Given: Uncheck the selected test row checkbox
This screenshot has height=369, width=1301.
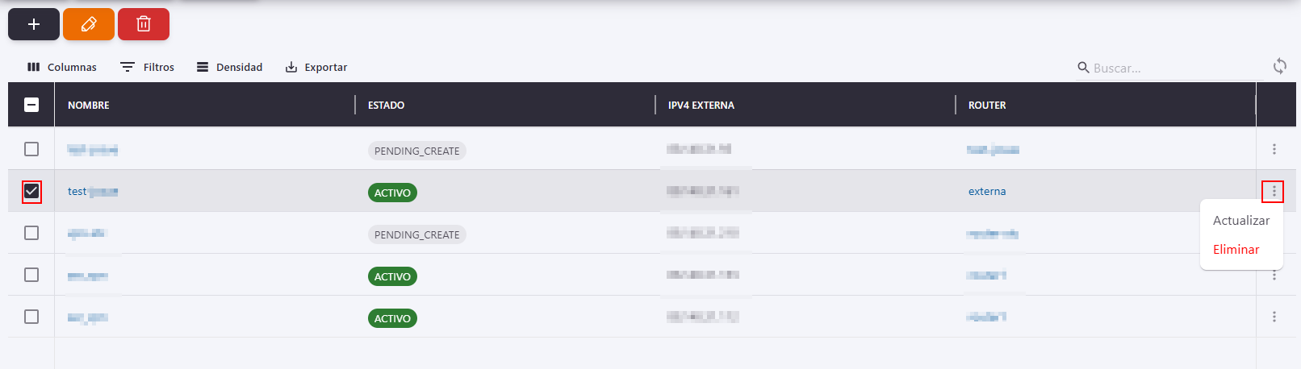Looking at the screenshot, I should pyautogui.click(x=31, y=191).
